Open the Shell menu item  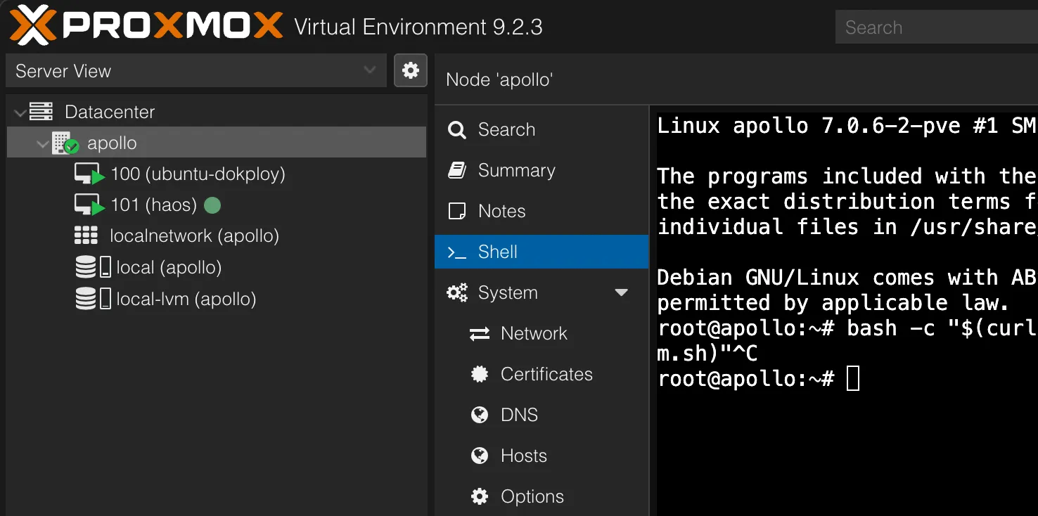[x=542, y=252]
